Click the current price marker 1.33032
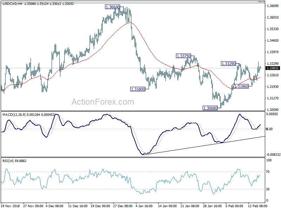 [273, 68]
